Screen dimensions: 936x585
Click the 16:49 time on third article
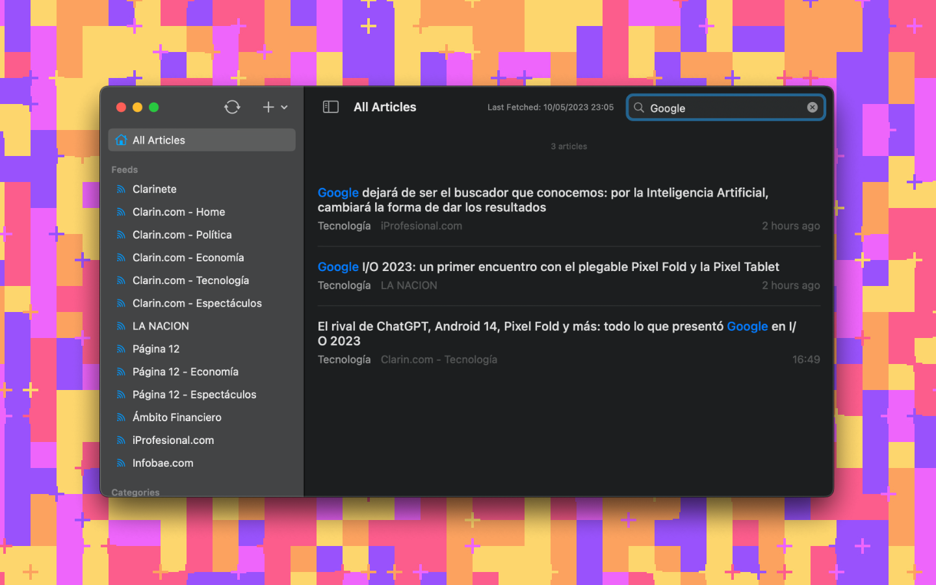click(x=806, y=359)
